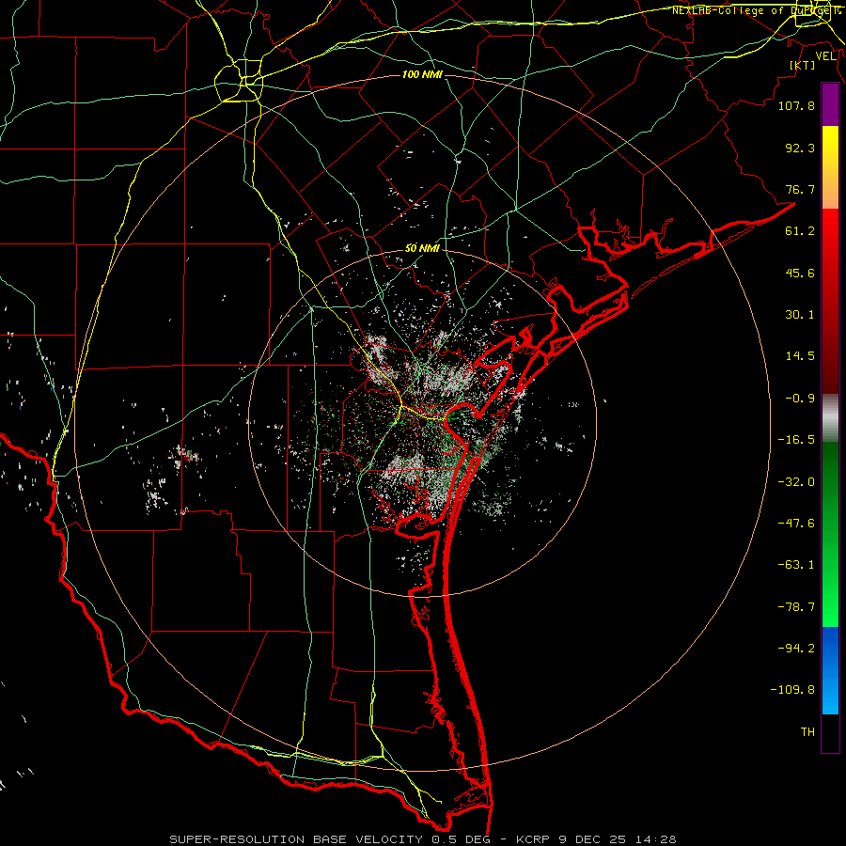Click the gray near-zero color bar segment
This screenshot has height=846, width=846.
[x=830, y=418]
